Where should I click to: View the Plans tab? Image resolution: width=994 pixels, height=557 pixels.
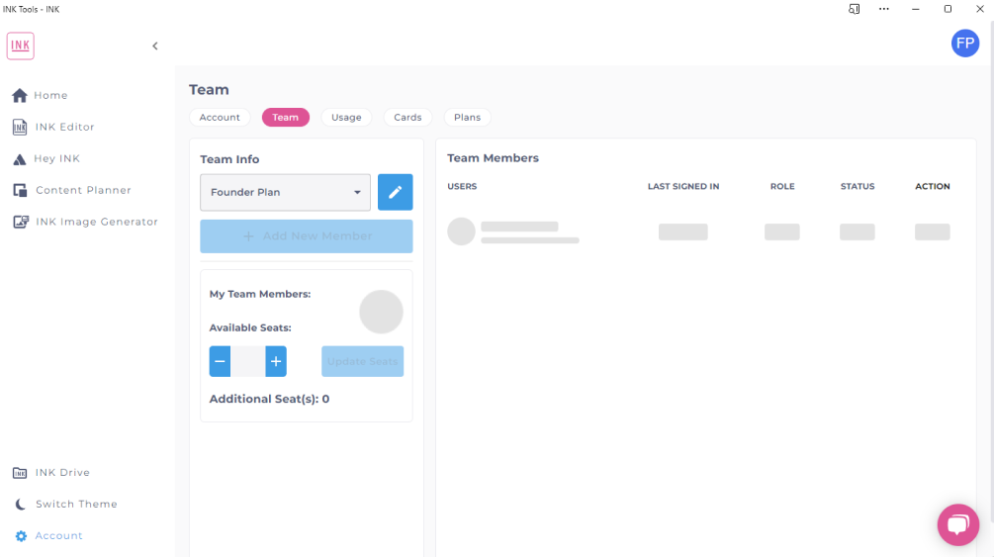coord(467,118)
